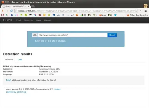The height and width of the screenshot is (108, 149).
Task: Open the mac bookmark folder
Action: pos(103,15)
